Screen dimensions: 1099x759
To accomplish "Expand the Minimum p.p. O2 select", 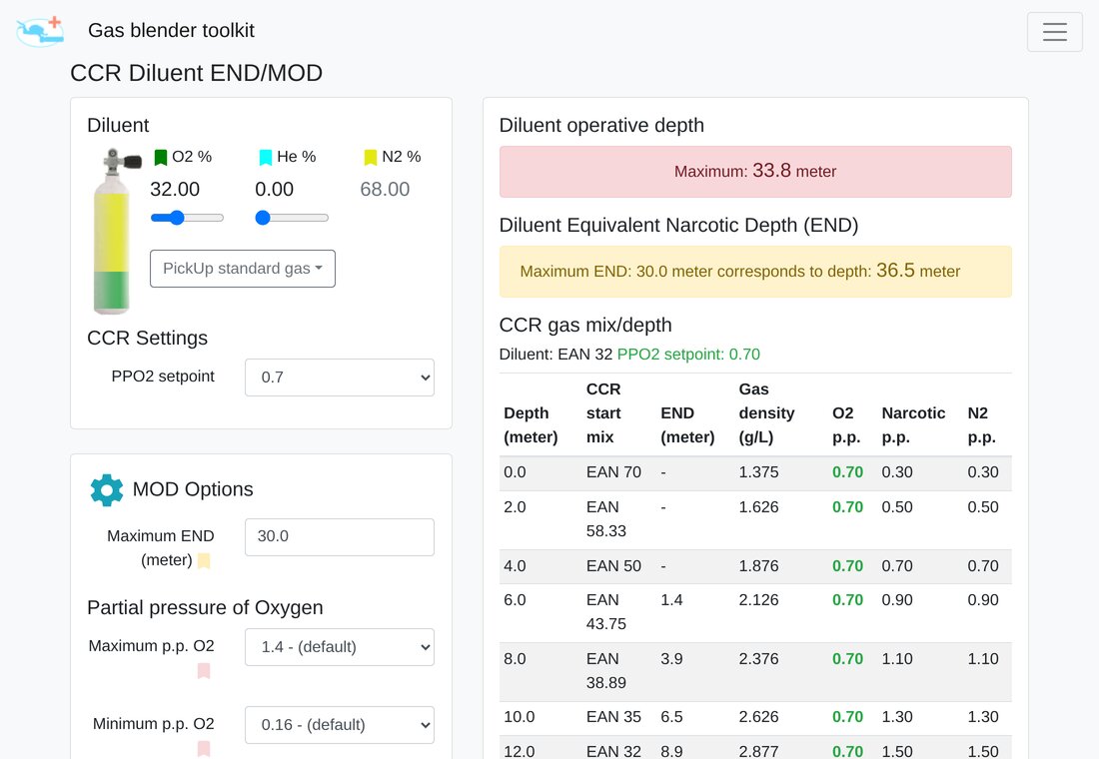I will tap(340, 725).
